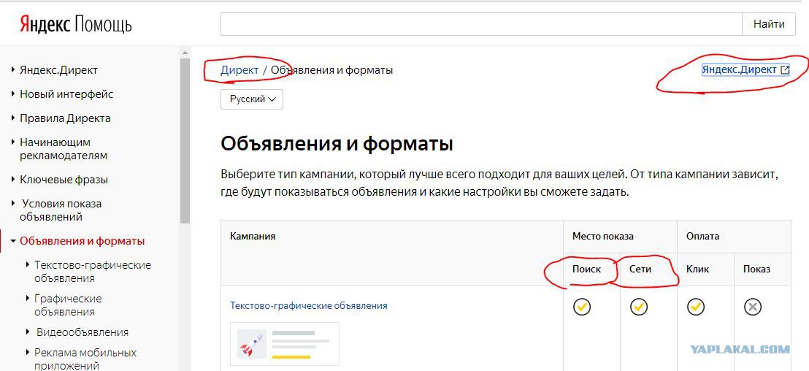809x371 pixels.
Task: Click the Сети column header
Action: (640, 269)
